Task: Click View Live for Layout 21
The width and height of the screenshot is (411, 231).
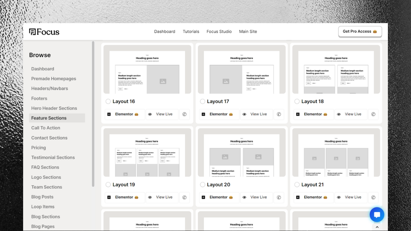Action: click(x=351, y=197)
